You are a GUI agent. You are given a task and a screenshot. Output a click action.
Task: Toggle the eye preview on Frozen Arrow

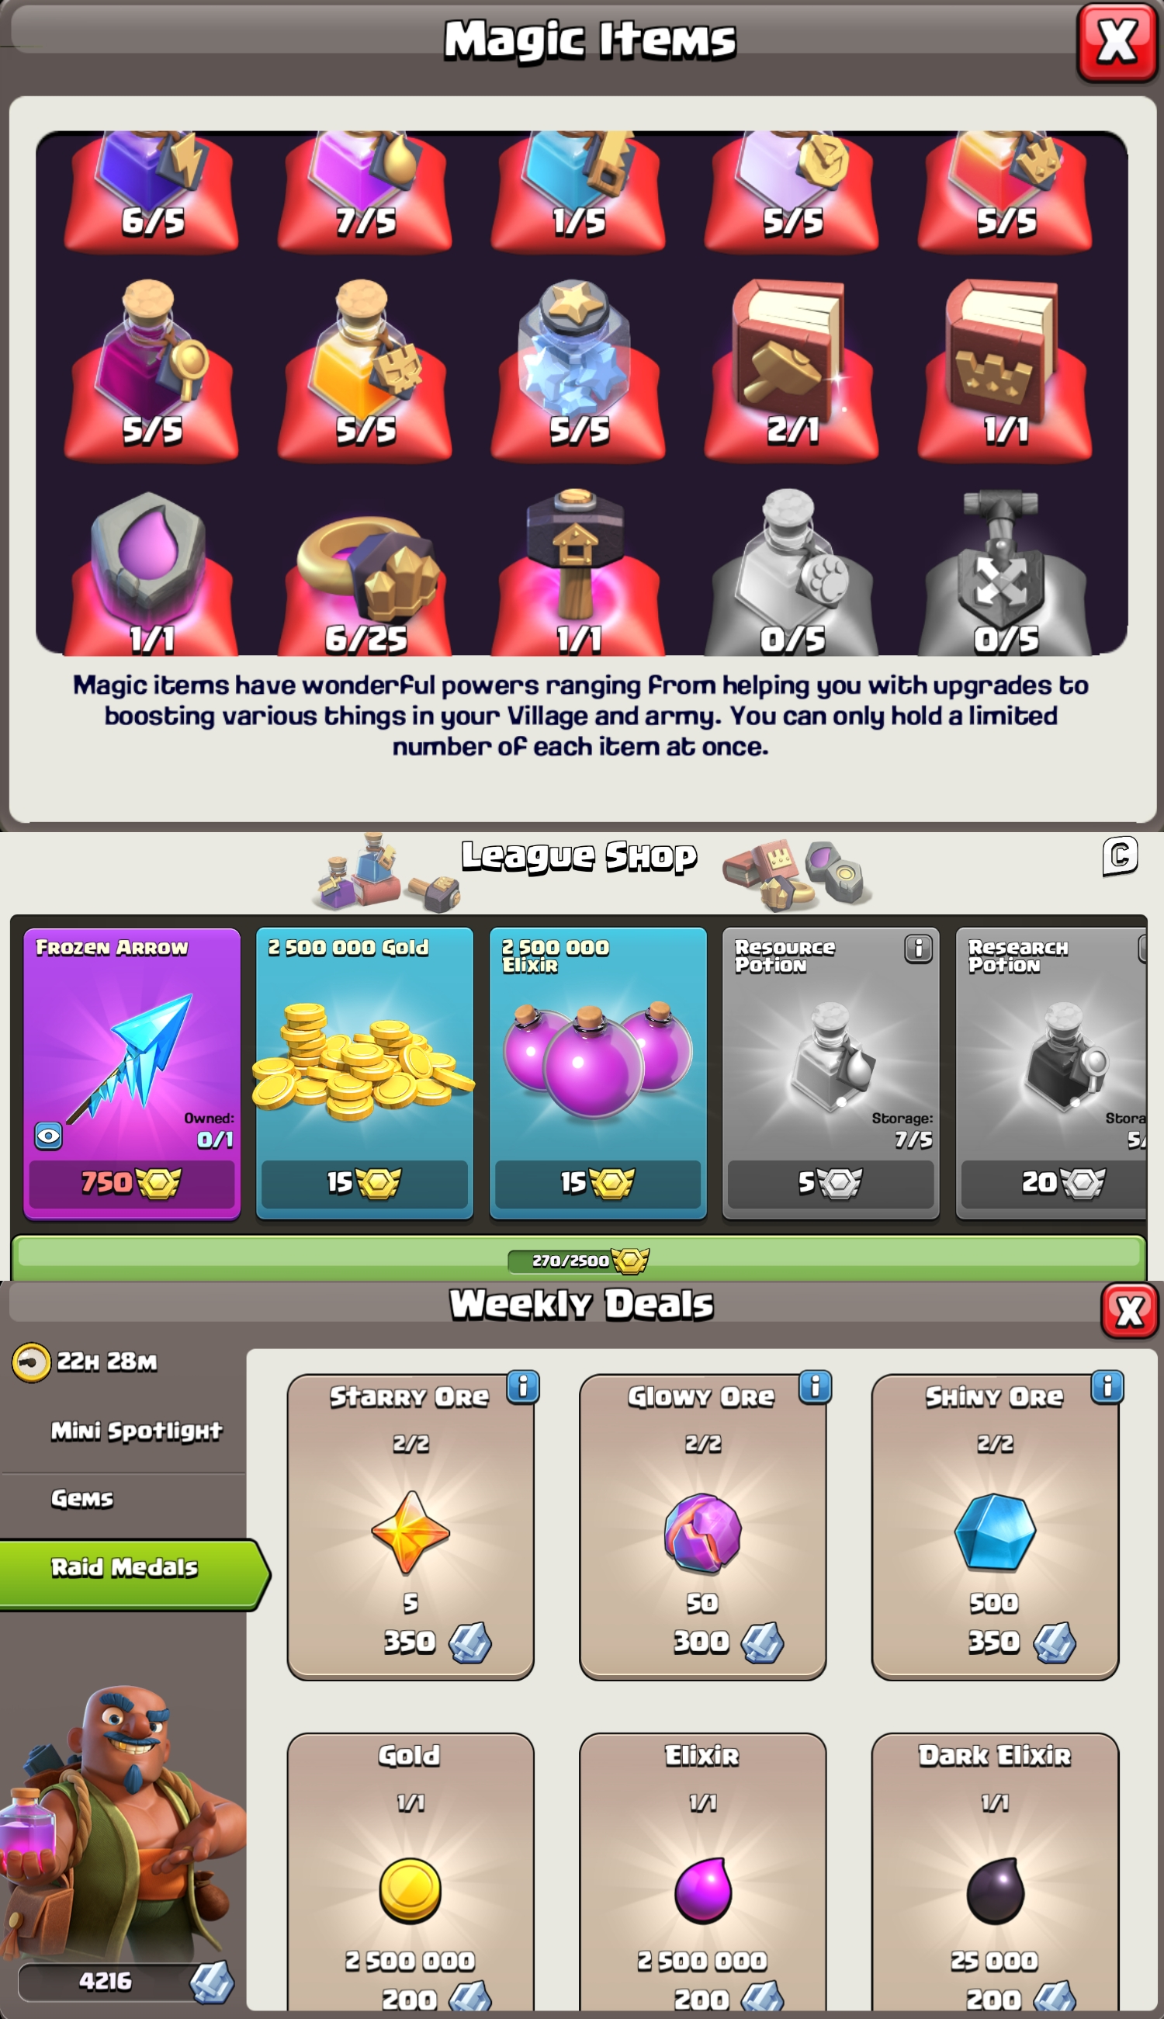coord(49,1136)
